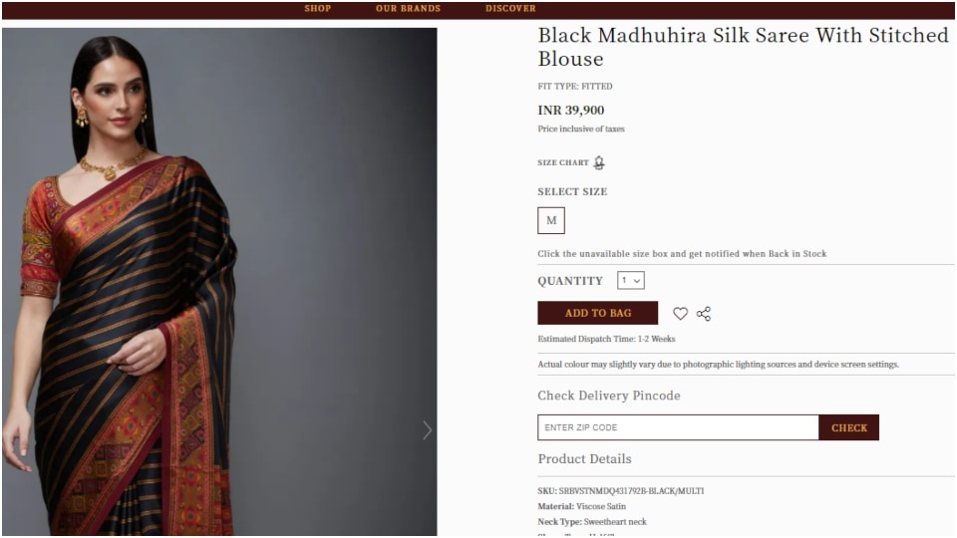The height and width of the screenshot is (538, 957).
Task: Click the product title text
Action: [743, 47]
